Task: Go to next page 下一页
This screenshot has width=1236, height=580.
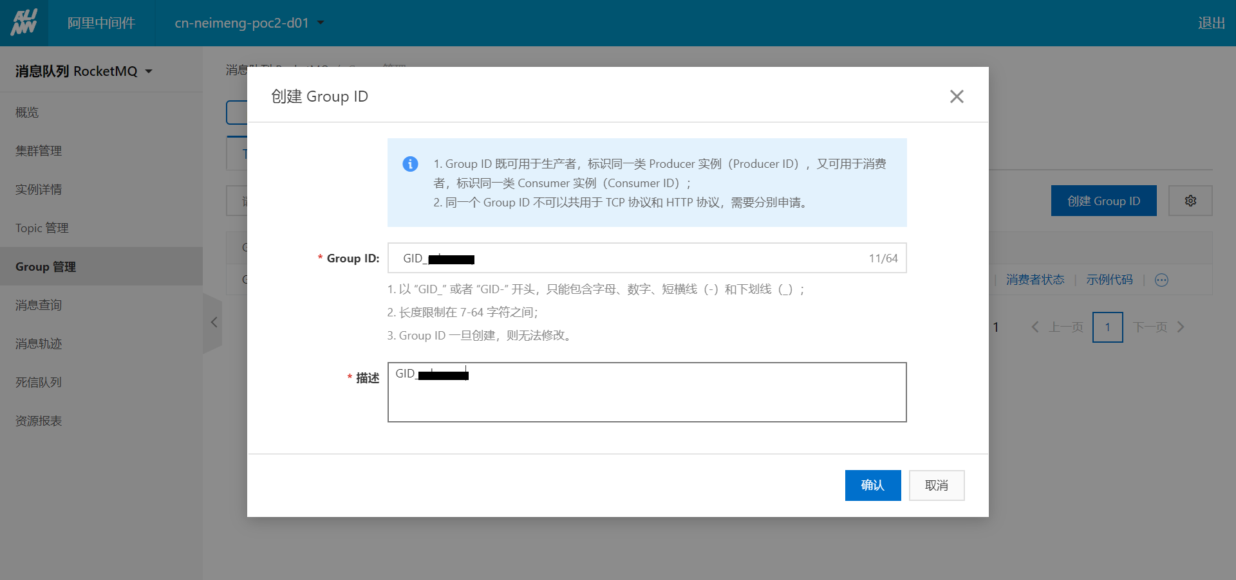Action: pos(1159,327)
